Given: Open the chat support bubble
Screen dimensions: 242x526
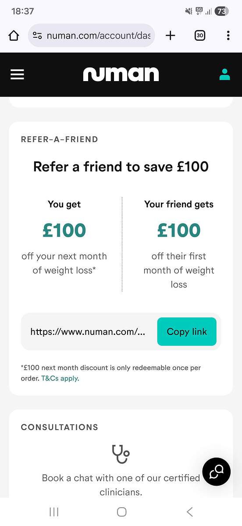Looking at the screenshot, I should 216,472.
